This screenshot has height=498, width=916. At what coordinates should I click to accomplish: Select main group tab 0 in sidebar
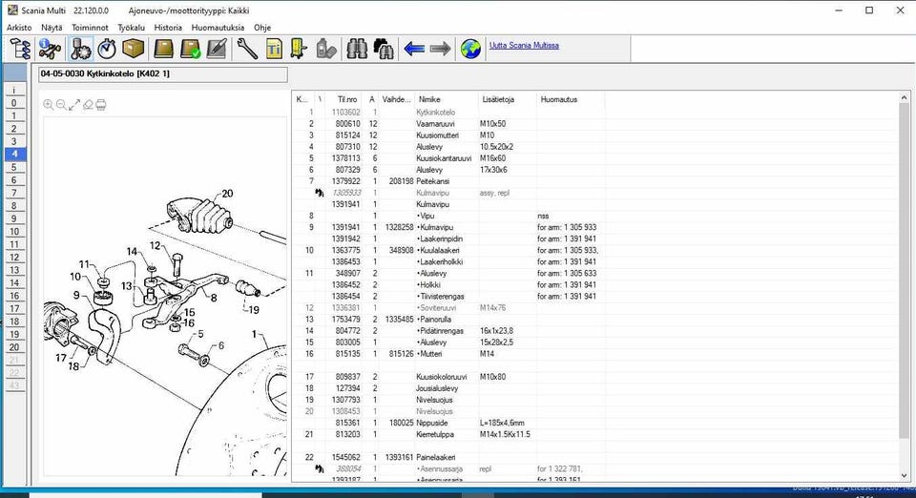click(x=14, y=103)
